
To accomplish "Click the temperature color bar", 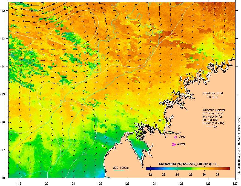I will pos(188,168).
